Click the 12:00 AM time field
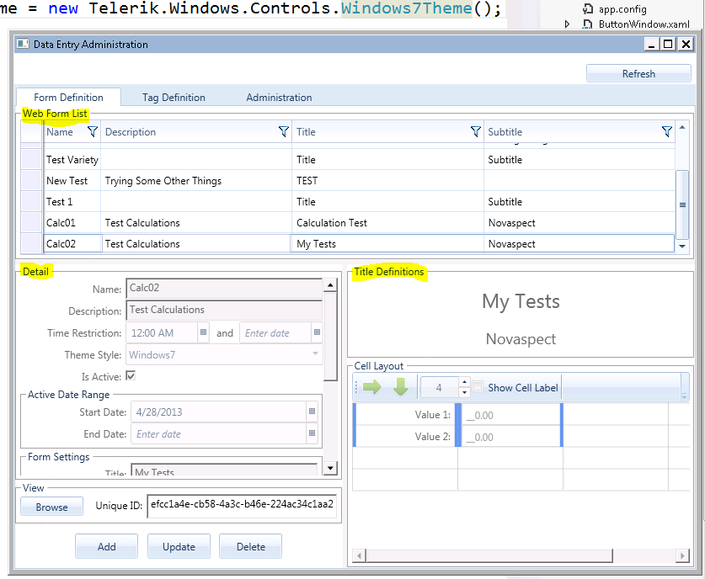The height and width of the screenshot is (579, 705). (x=162, y=332)
